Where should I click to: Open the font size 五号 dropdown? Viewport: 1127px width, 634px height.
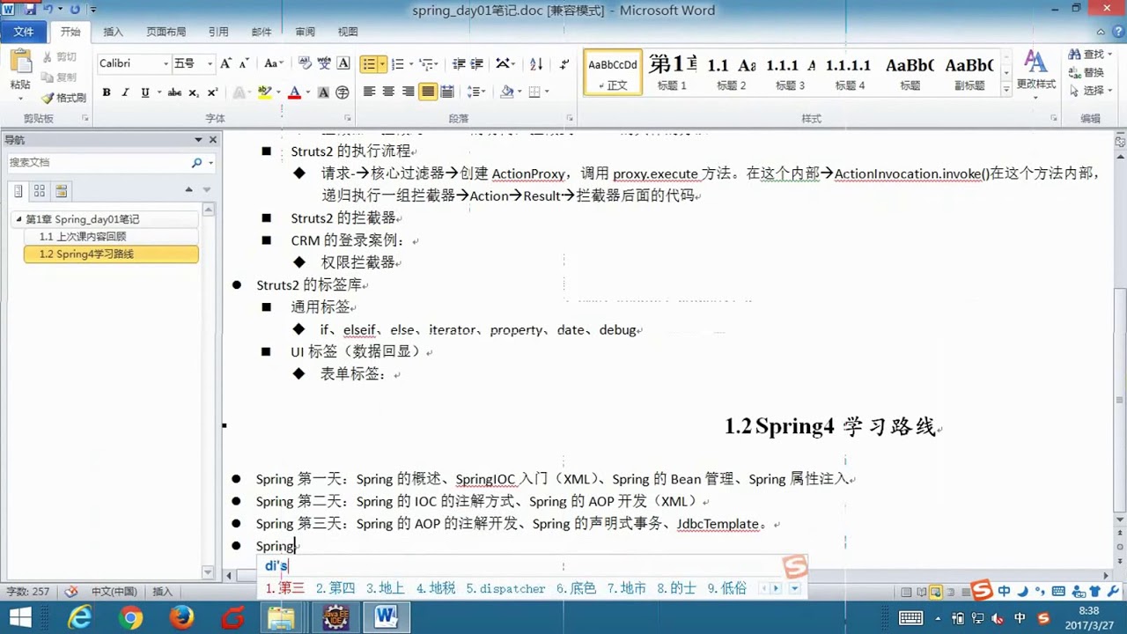coord(210,63)
